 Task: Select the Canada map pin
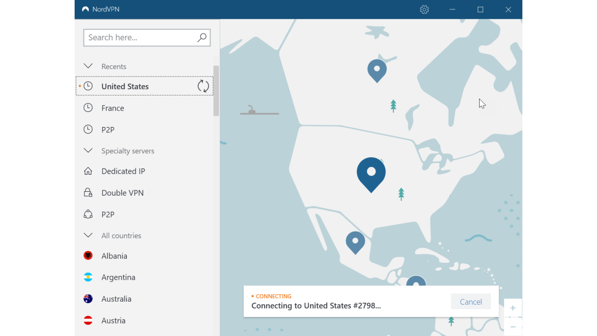coord(377,71)
